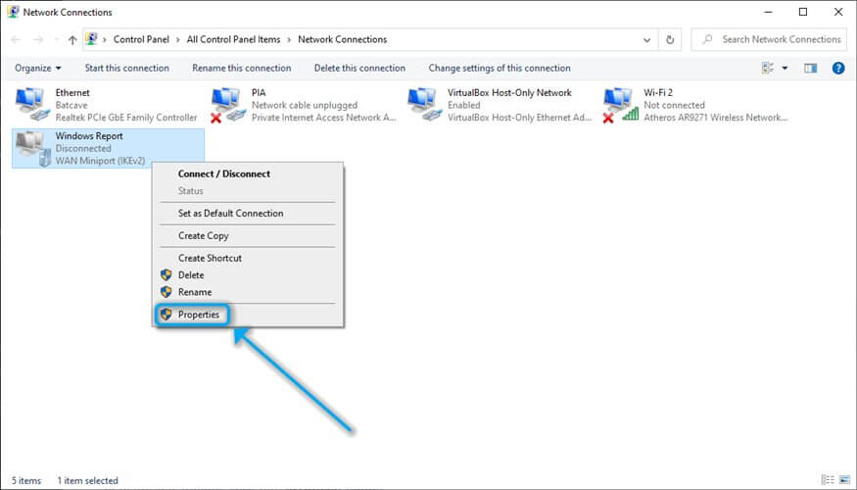Click the Atheros AR9271 Wireless Network text
This screenshot has width=857, height=490.
(715, 118)
